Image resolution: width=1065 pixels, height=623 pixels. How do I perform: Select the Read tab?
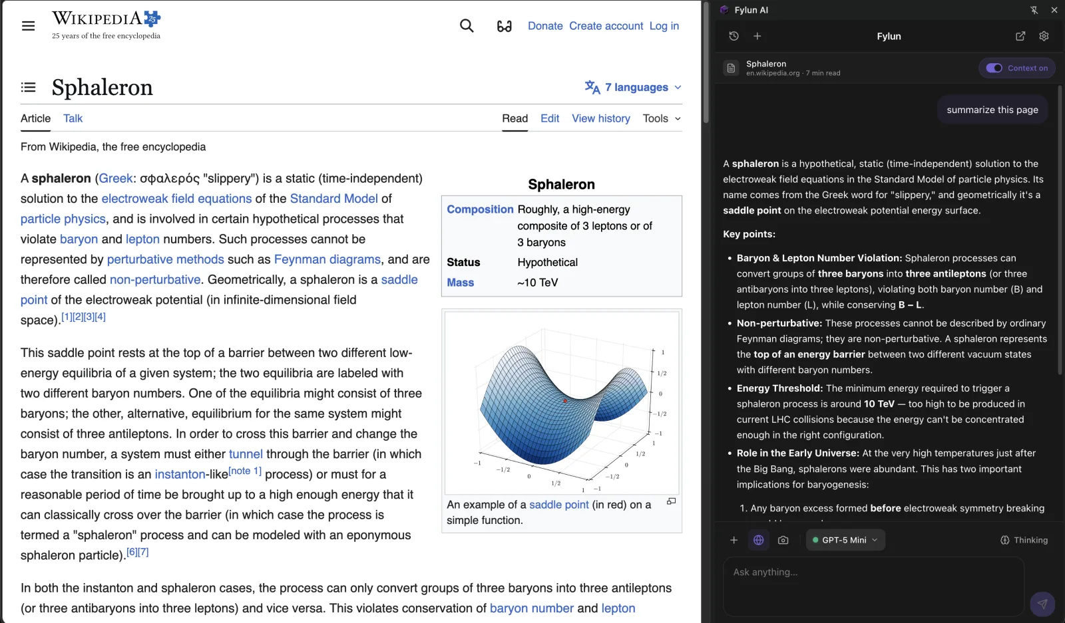click(x=515, y=118)
